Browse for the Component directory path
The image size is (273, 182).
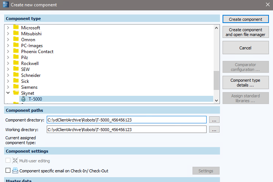pyautogui.click(x=214, y=120)
